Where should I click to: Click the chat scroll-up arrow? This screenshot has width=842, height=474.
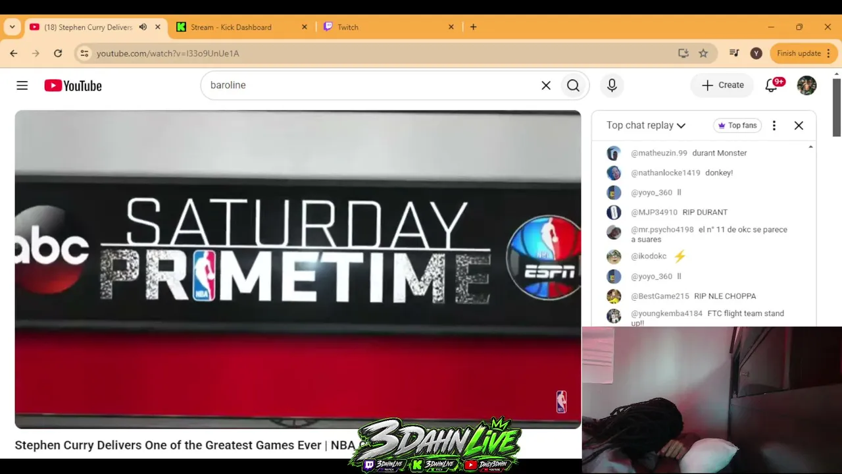pyautogui.click(x=810, y=147)
